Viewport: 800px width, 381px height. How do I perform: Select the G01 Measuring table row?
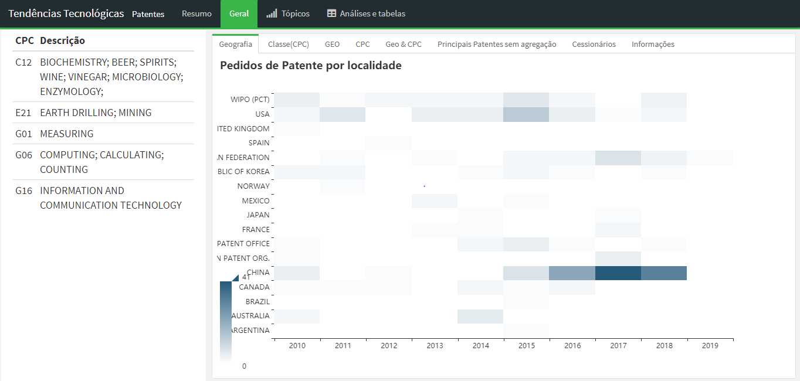tap(103, 134)
